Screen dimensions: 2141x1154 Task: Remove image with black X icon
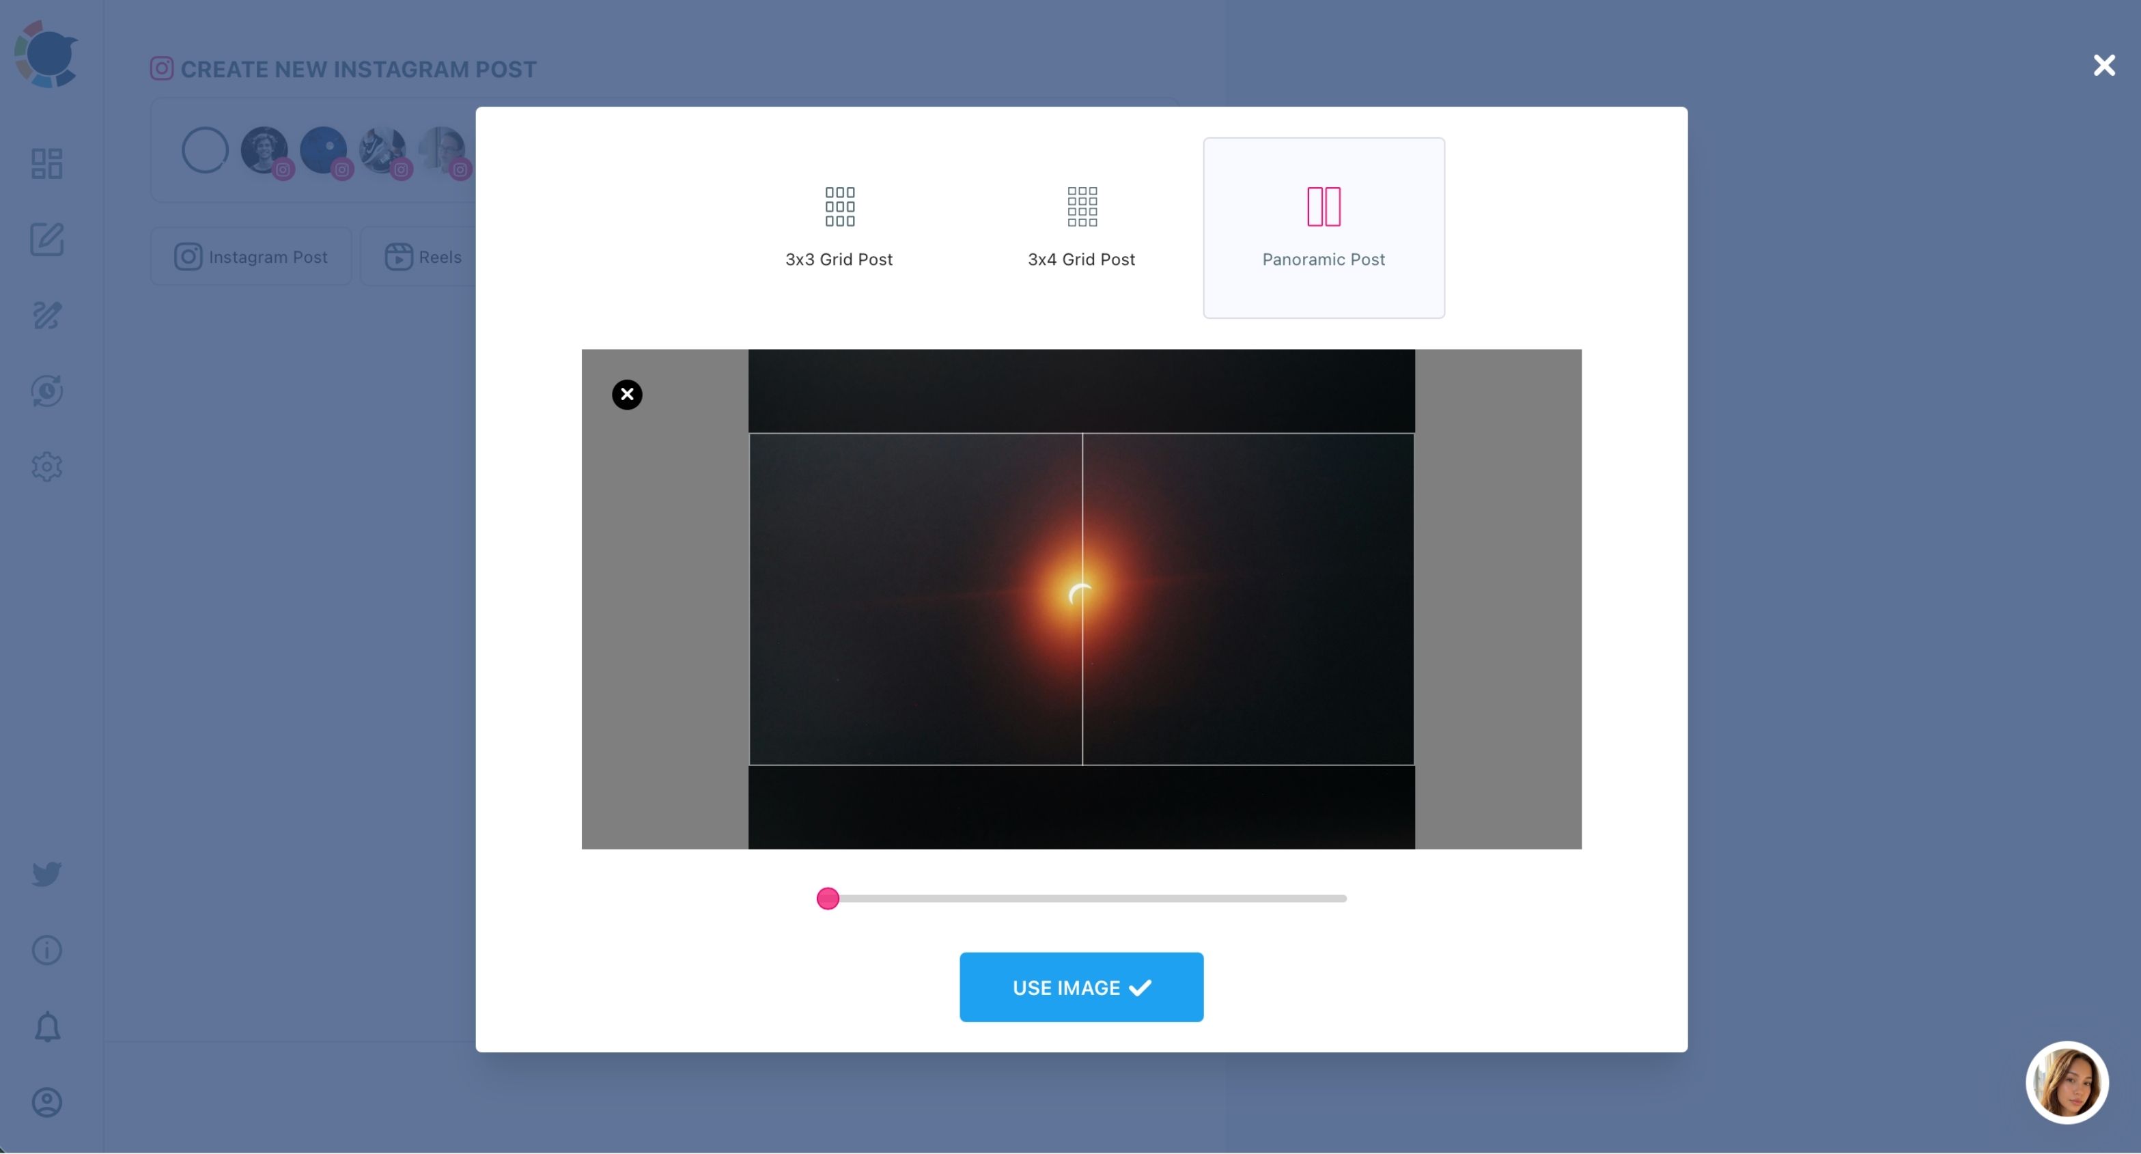click(x=628, y=395)
